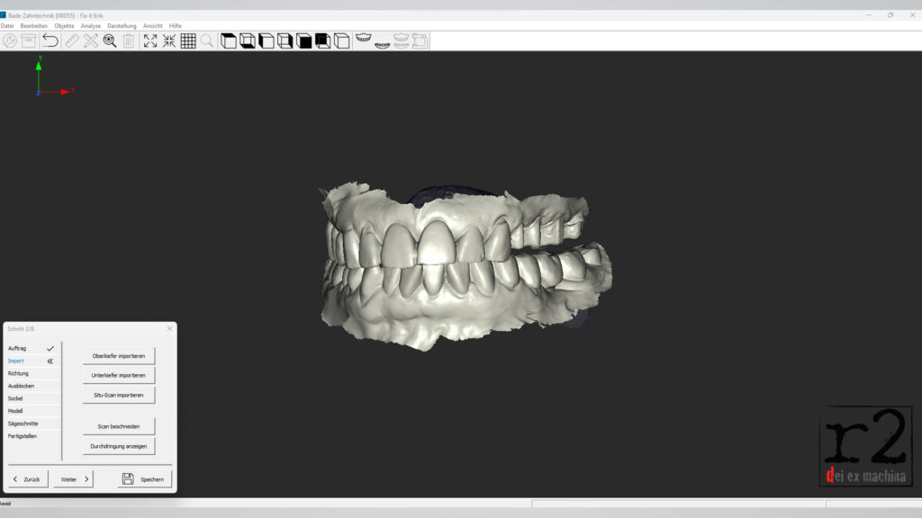The image size is (922, 518).
Task: Close the Schritt 2/8 wizard panel
Action: pyautogui.click(x=169, y=329)
